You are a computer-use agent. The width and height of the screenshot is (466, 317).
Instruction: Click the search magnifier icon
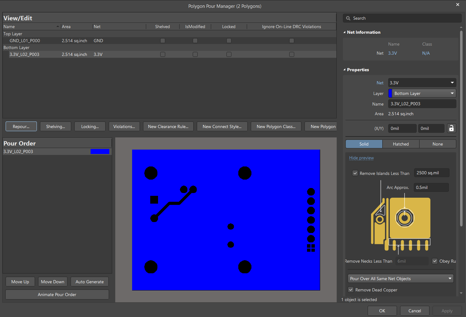[x=348, y=18]
